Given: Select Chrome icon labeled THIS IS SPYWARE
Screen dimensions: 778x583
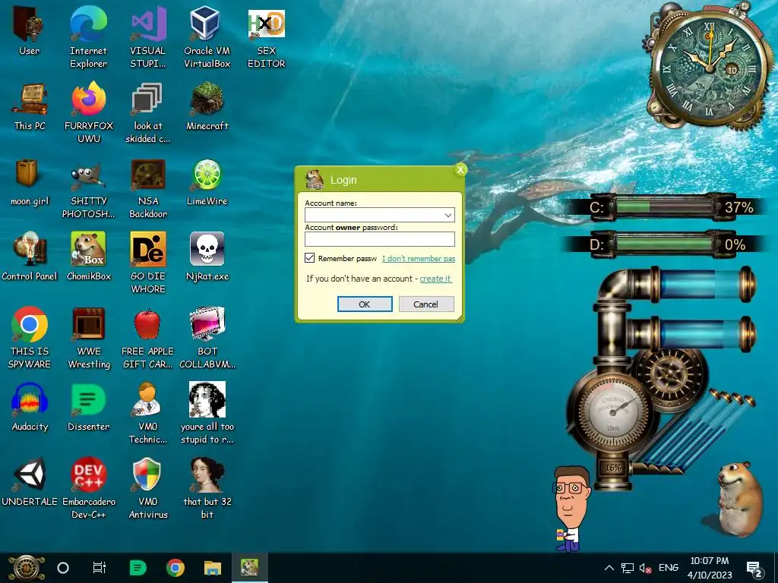Looking at the screenshot, I should (30, 338).
